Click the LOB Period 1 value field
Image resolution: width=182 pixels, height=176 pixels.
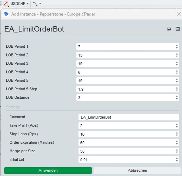pyautogui.click(x=128, y=47)
